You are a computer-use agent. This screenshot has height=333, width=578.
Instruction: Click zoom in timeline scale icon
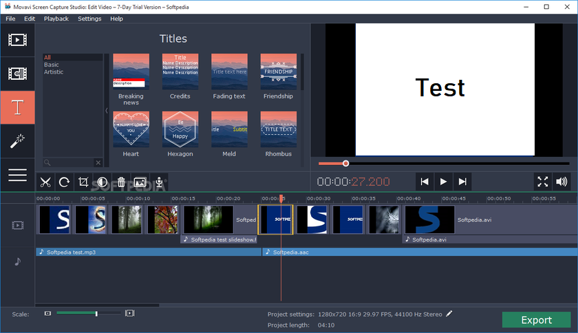(130, 314)
